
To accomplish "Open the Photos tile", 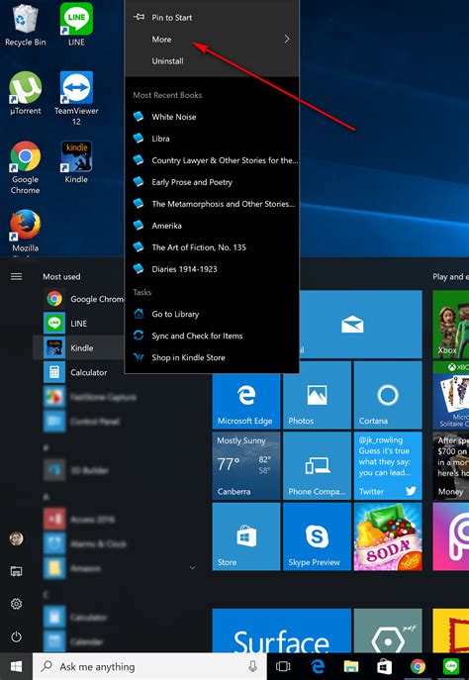I will tap(317, 395).
